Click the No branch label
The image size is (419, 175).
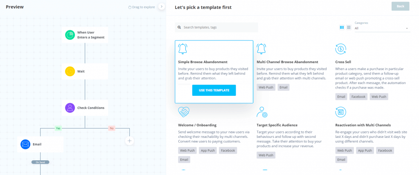pos(111,128)
